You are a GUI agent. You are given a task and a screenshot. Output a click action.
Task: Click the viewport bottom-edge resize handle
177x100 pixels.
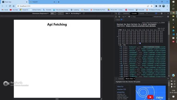tap(57, 99)
